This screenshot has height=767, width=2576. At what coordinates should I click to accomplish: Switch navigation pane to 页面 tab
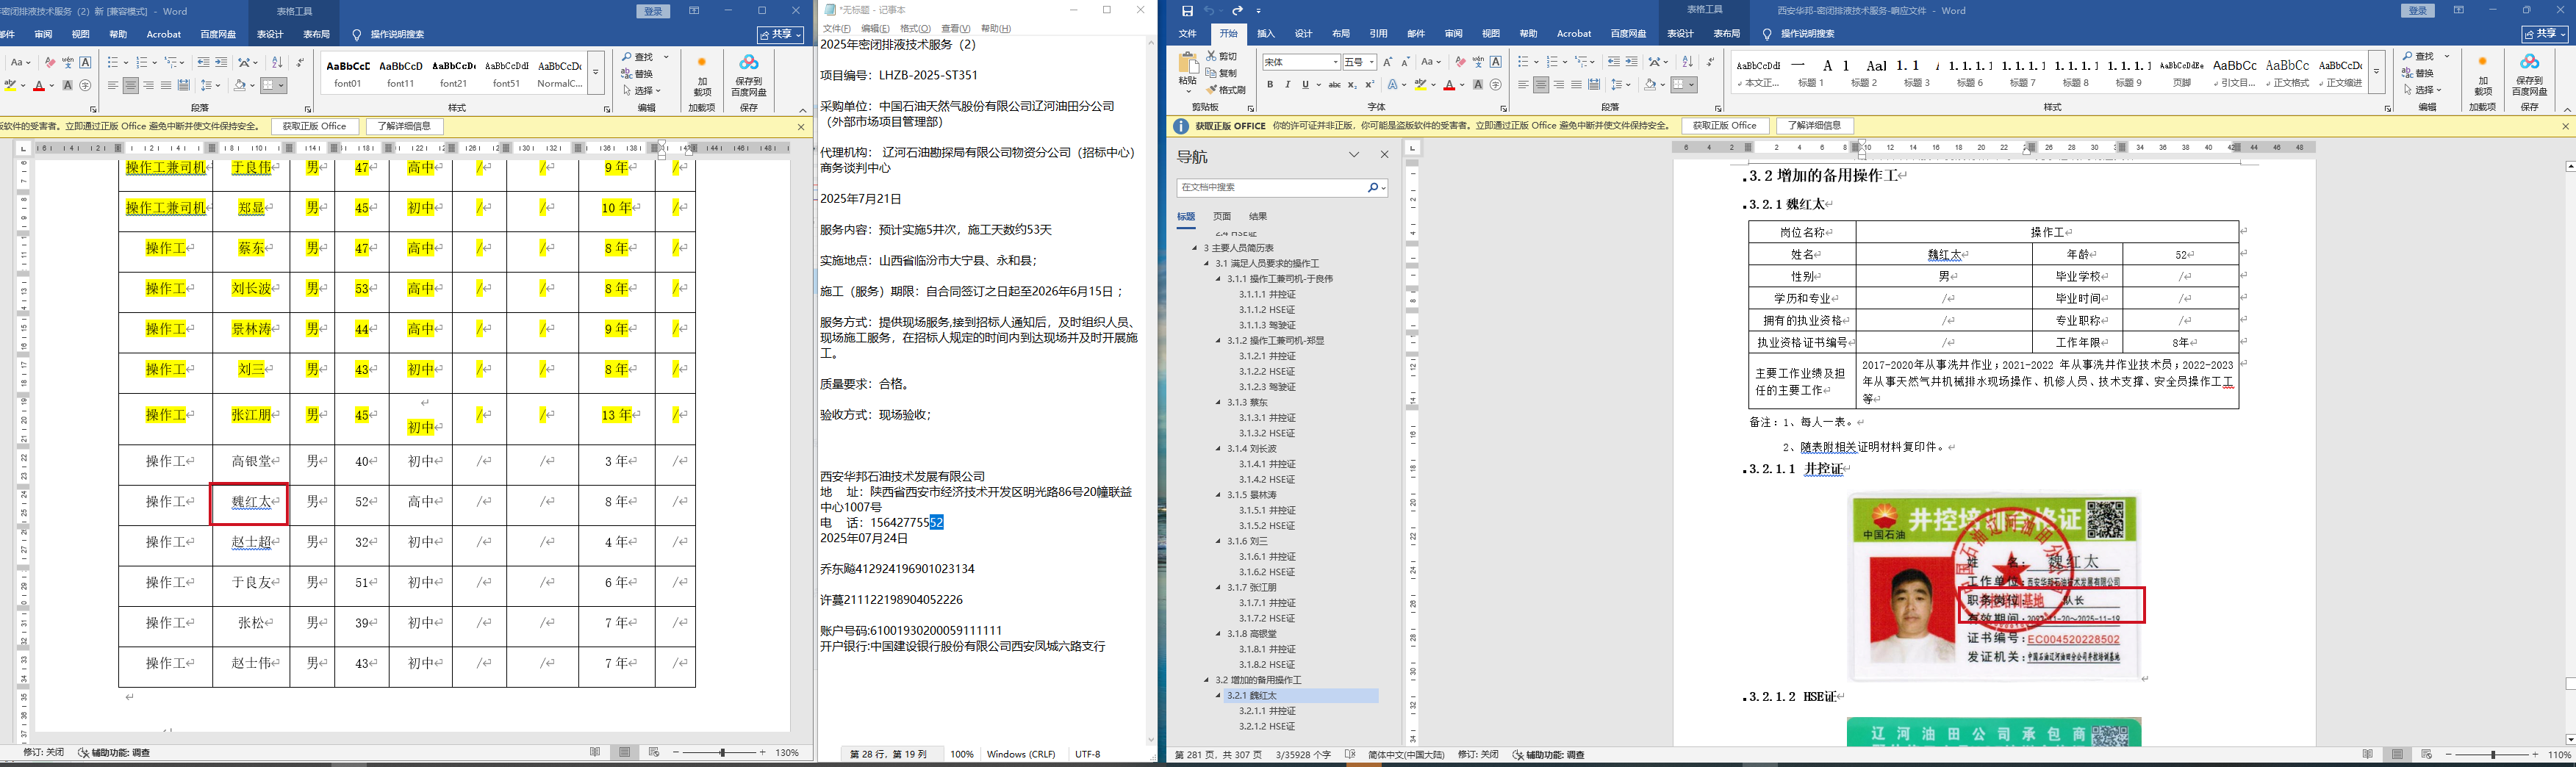coord(1222,216)
